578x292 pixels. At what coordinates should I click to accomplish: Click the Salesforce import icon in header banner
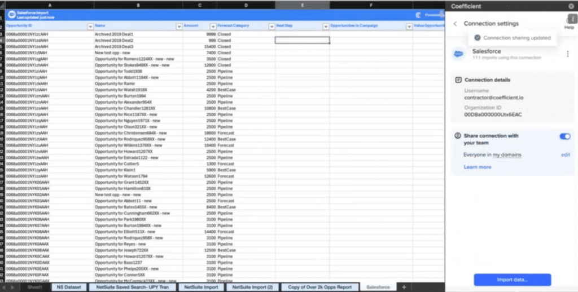(12, 15)
